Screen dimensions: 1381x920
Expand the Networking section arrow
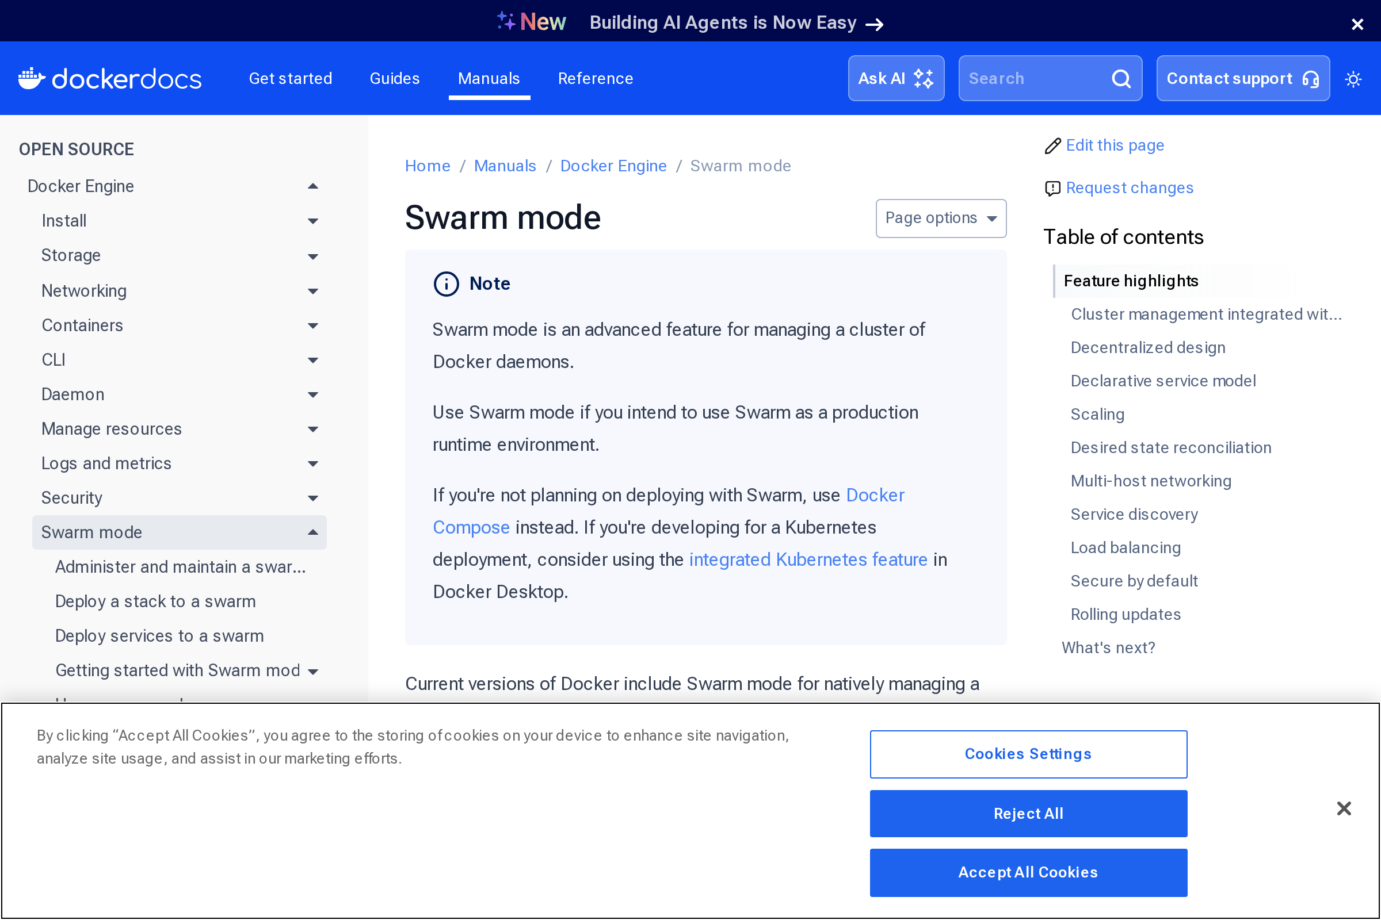pos(313,291)
